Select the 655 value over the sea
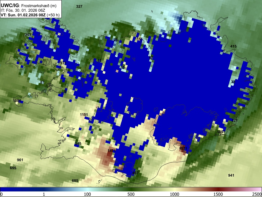The height and width of the screenshot is (197, 262). pos(13,168)
